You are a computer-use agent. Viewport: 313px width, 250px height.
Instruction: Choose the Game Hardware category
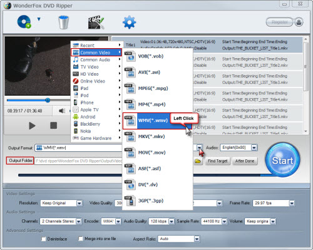coord(96,138)
